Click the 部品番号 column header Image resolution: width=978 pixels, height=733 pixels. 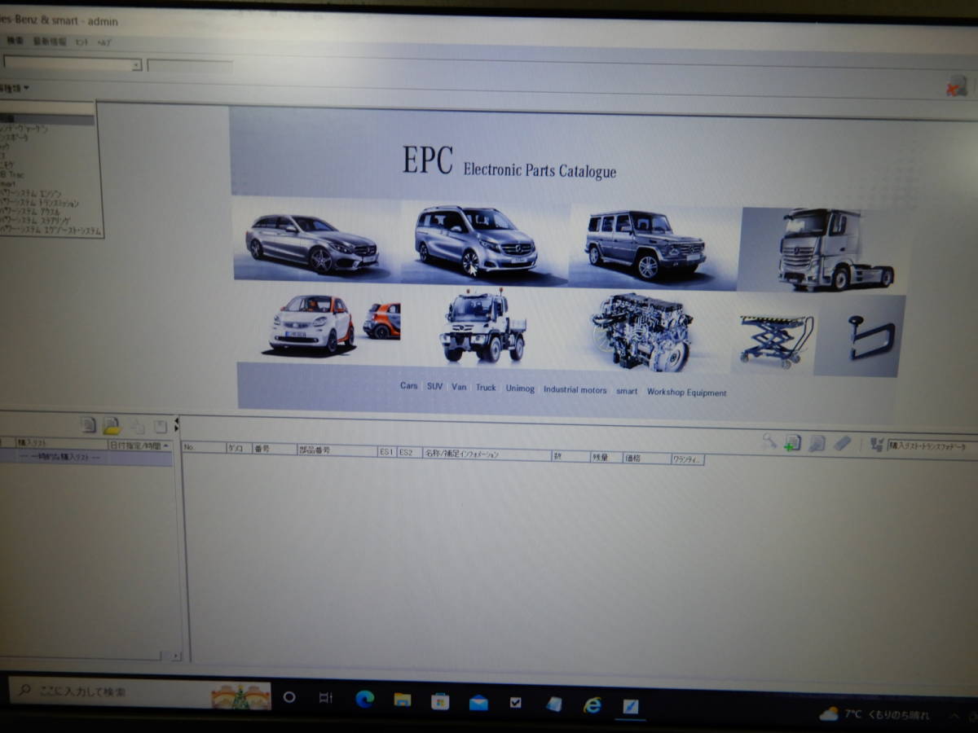pos(336,450)
